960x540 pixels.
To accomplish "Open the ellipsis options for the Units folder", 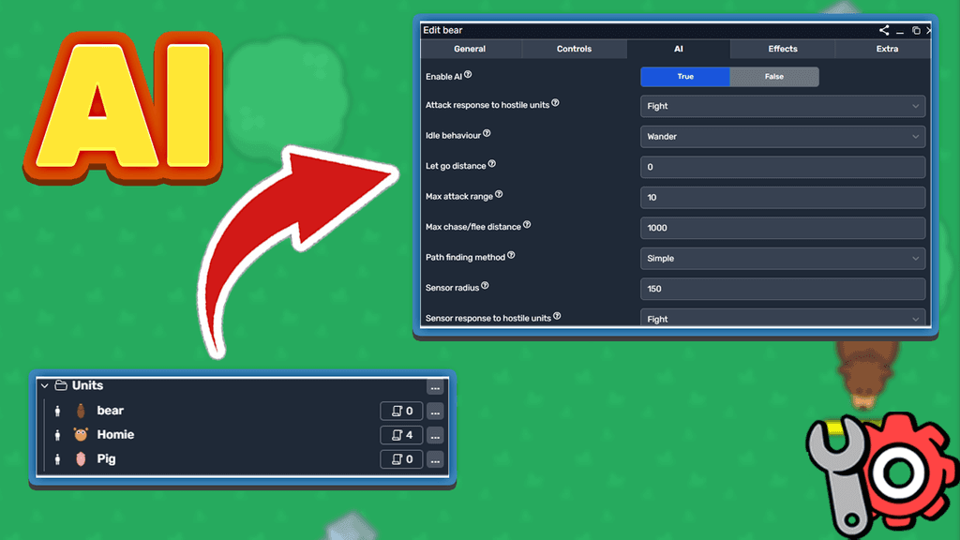I will [434, 386].
